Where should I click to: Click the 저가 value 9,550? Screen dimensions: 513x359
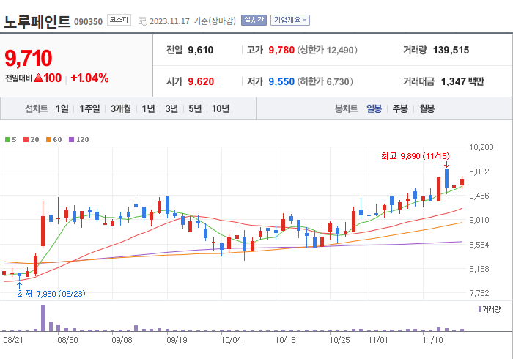pyautogui.click(x=281, y=81)
